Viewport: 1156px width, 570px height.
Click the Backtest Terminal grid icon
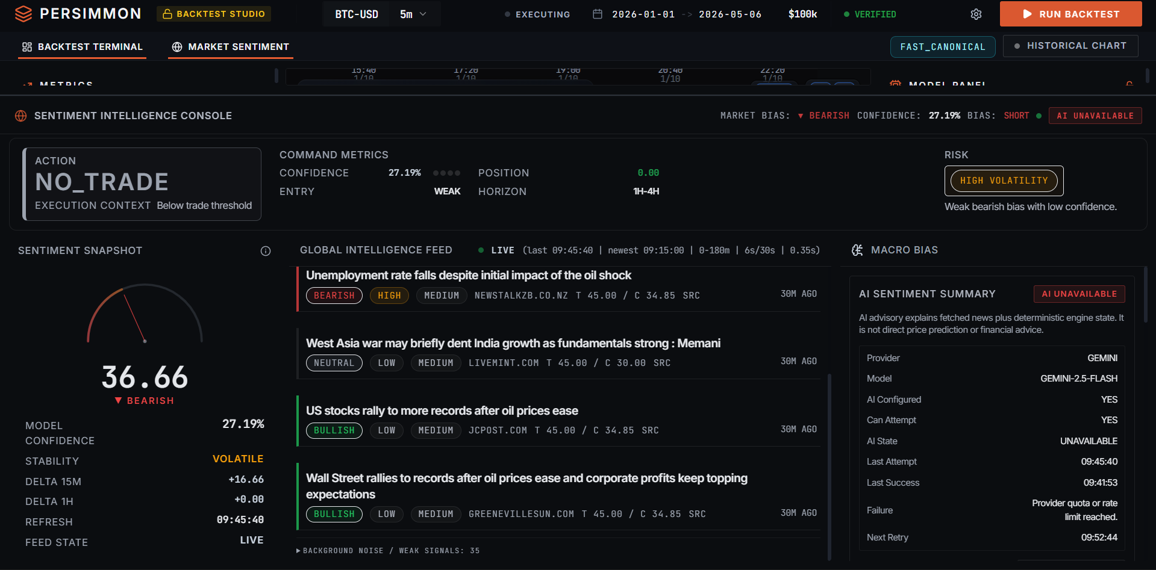tap(27, 47)
